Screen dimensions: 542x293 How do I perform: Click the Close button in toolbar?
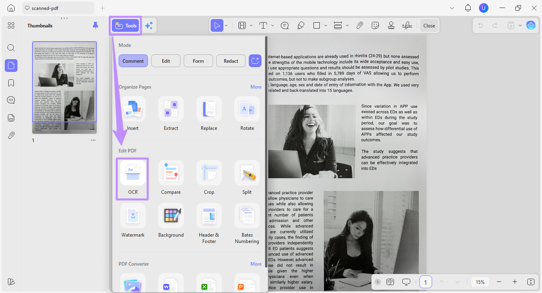click(429, 25)
